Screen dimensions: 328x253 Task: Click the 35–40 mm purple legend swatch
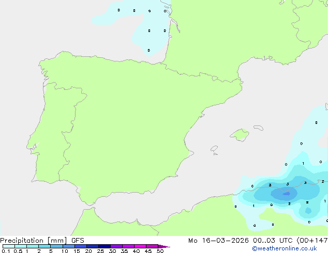click(128, 246)
